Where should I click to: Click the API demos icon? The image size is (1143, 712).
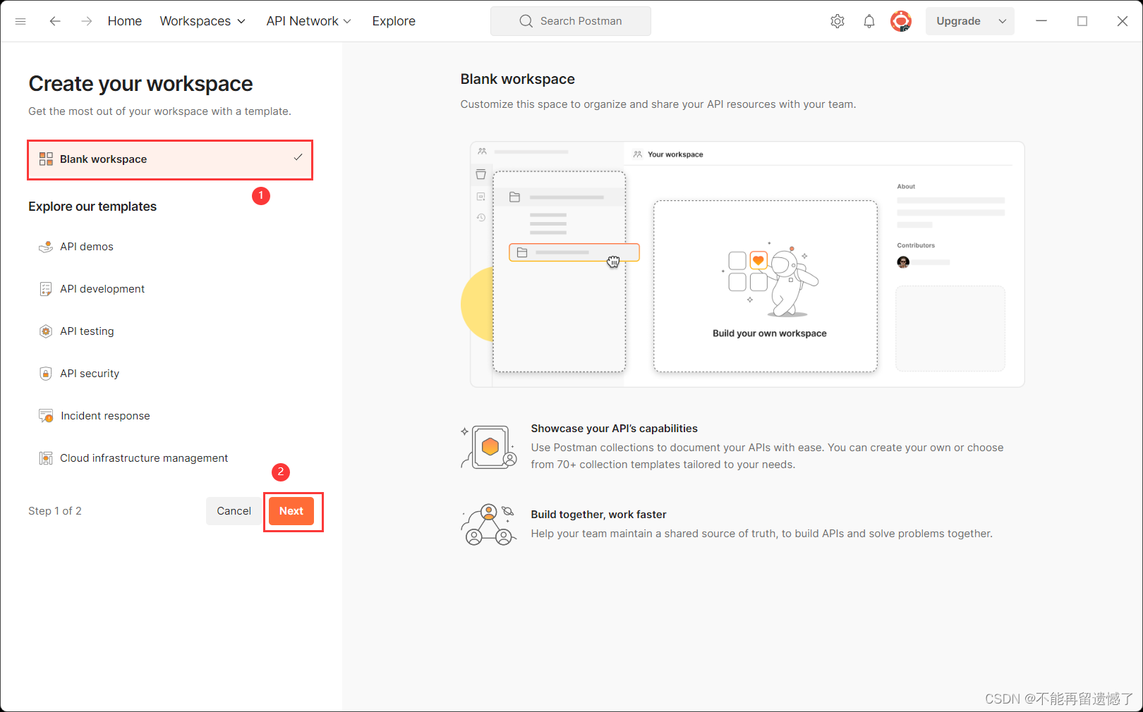[46, 247]
